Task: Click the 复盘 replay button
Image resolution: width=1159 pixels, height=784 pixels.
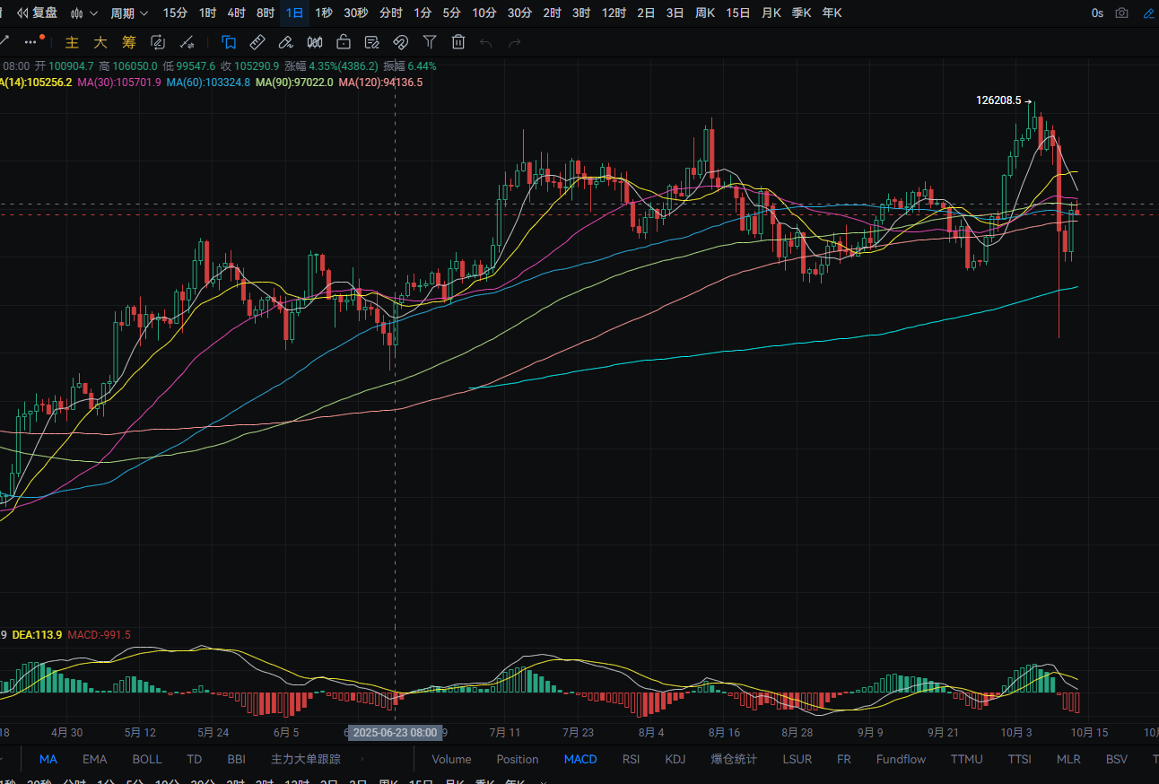Action: 39,13
